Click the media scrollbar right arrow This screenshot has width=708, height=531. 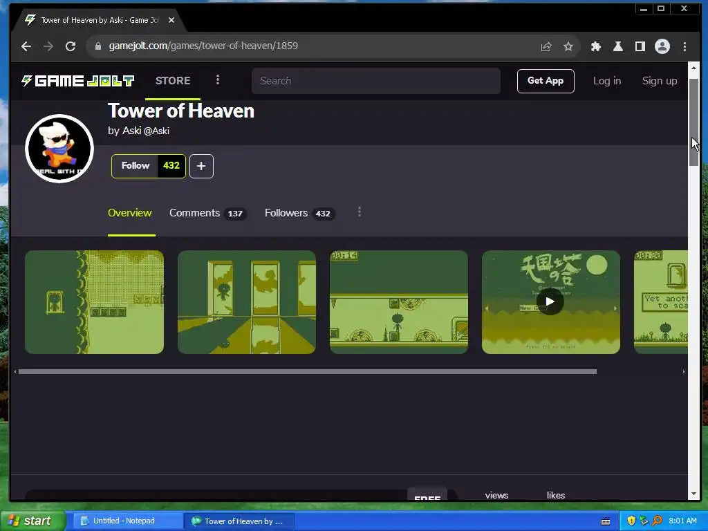click(684, 371)
